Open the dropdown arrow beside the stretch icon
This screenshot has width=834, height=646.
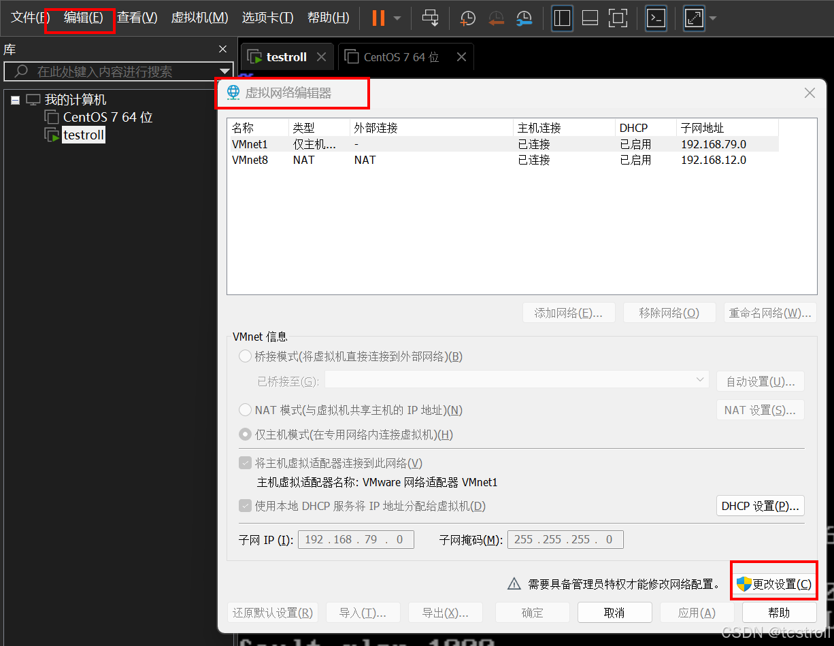pyautogui.click(x=712, y=18)
